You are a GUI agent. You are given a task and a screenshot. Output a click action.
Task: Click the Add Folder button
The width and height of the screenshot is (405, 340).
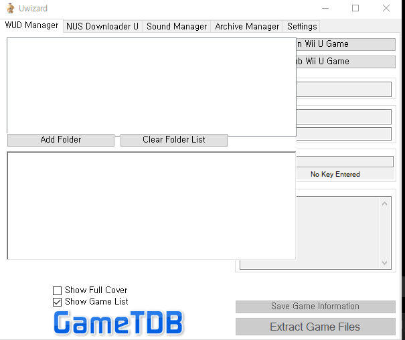(61, 140)
